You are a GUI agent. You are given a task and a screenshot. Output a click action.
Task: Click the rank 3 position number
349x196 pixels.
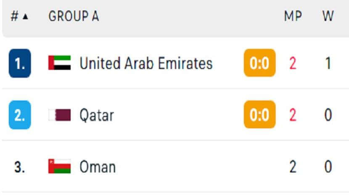click(x=19, y=167)
